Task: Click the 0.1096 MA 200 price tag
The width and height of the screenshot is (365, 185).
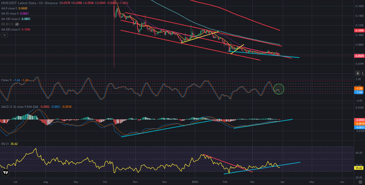Action: click(x=359, y=31)
